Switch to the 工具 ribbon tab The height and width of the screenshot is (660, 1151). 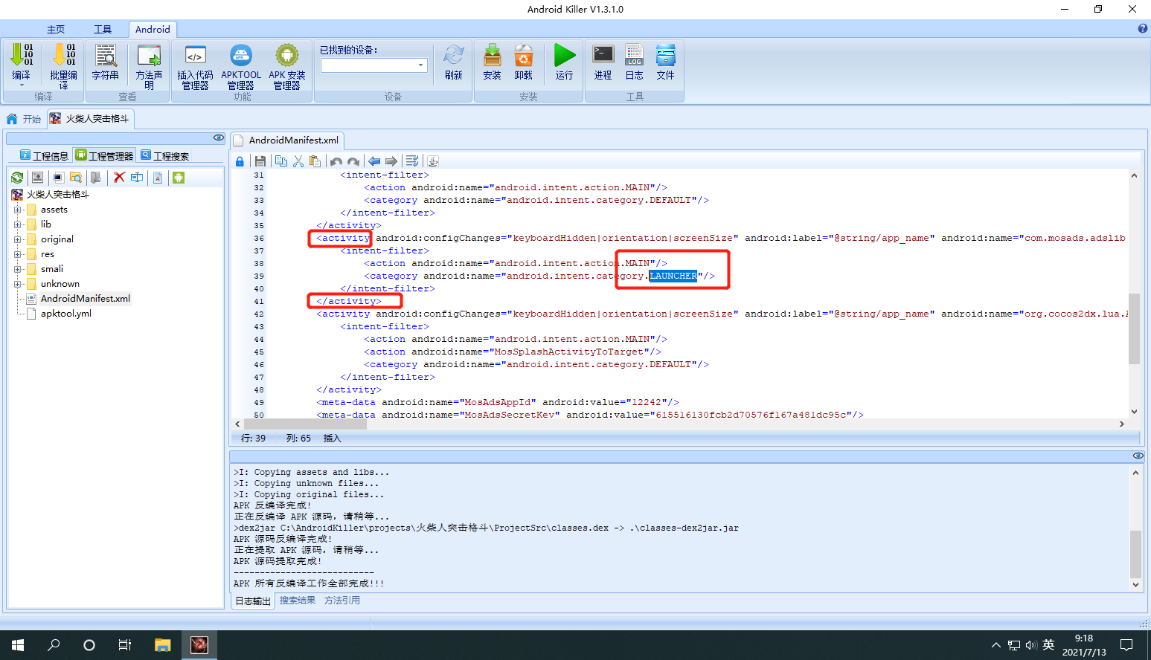click(103, 30)
